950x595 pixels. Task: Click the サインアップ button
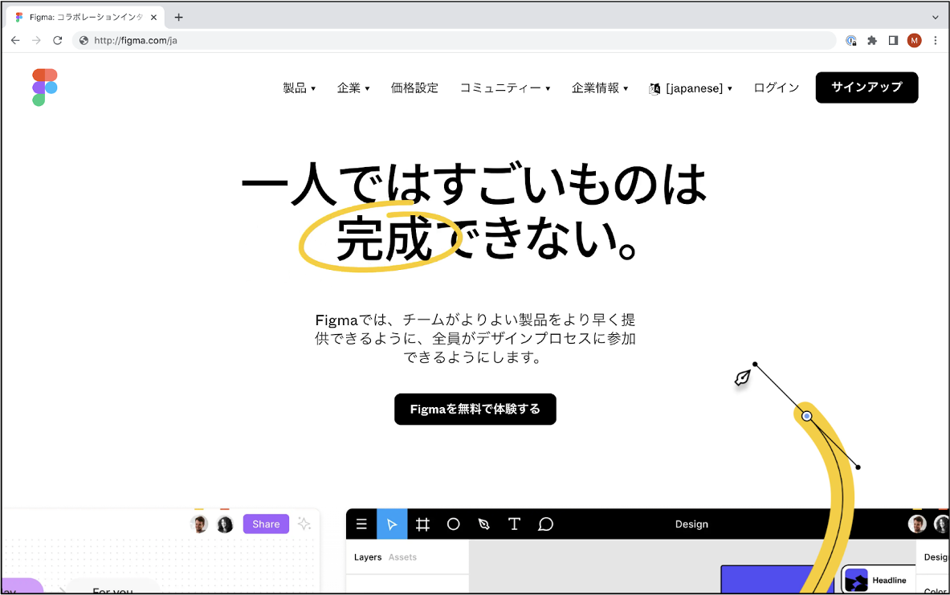[x=866, y=88]
